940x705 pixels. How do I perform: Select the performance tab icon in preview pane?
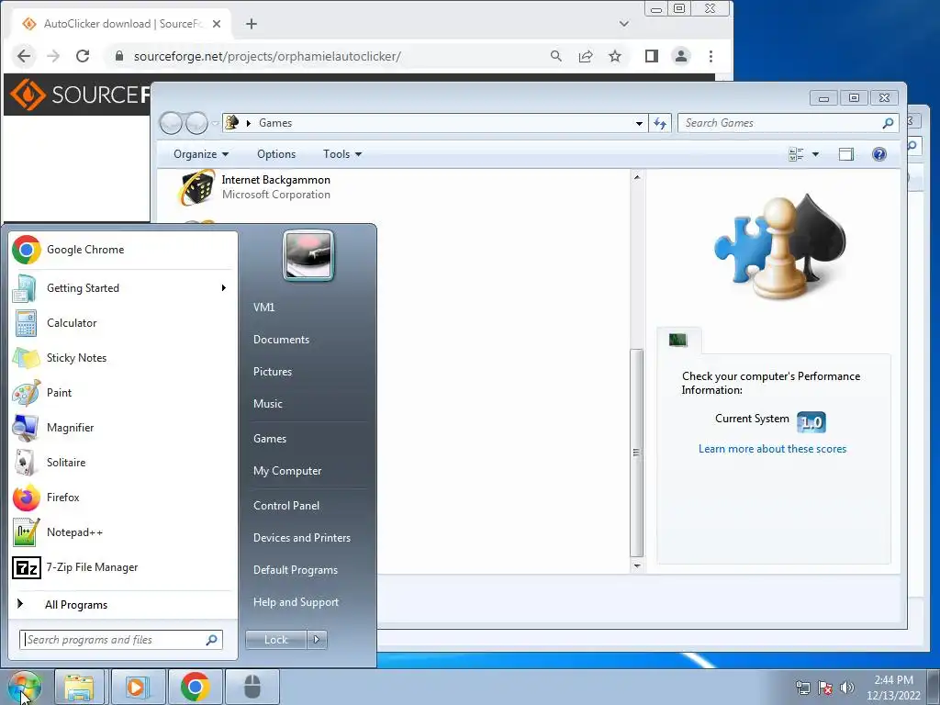pyautogui.click(x=678, y=340)
